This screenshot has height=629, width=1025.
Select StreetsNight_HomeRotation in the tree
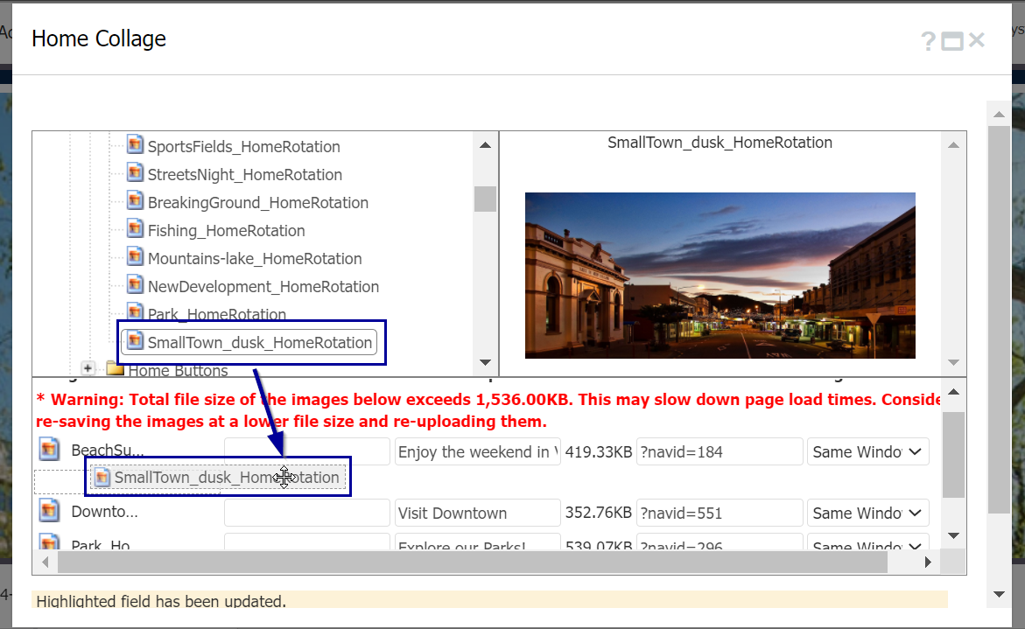[x=245, y=174]
